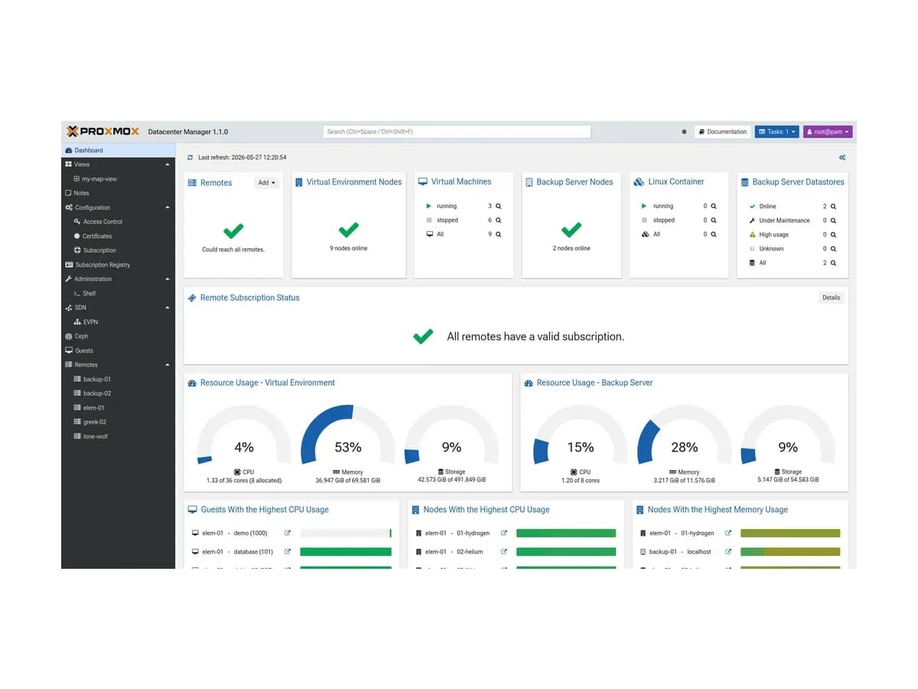Open external link for backup-01 localhost
This screenshot has width=918, height=689.
coord(728,551)
